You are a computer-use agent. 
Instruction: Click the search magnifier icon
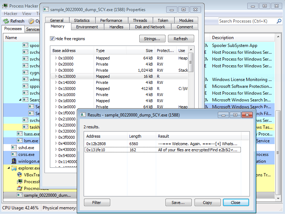click(x=279, y=21)
